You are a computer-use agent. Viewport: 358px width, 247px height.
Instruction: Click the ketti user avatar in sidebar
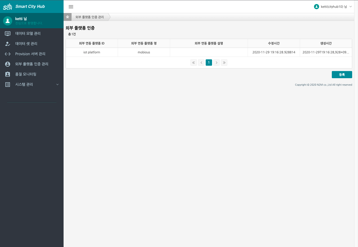click(x=8, y=21)
